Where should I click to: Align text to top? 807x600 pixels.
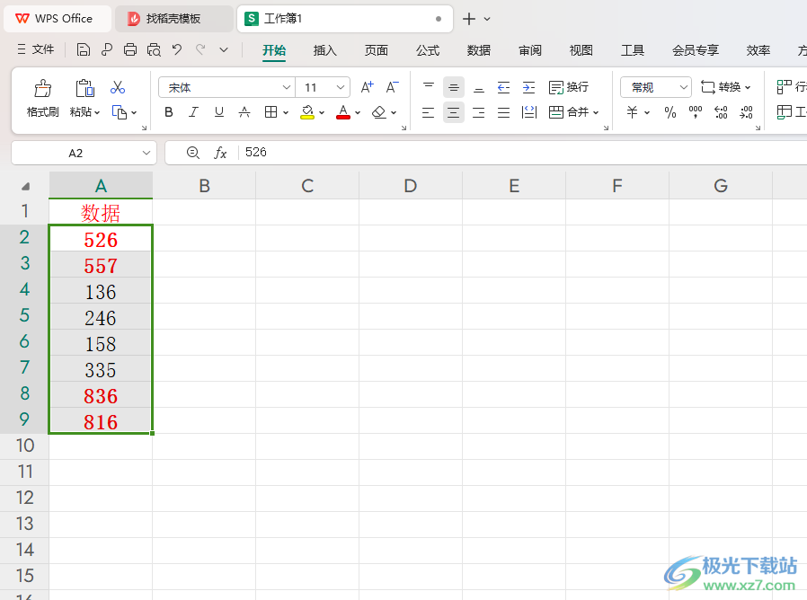(428, 87)
